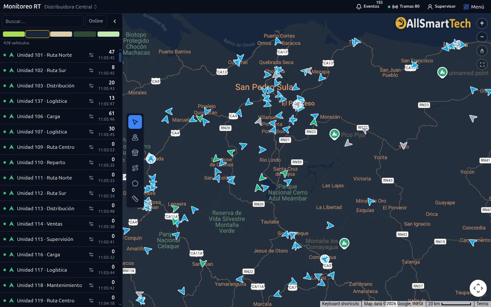
Task: Collapse the vehicle sidebar with chevron
Action: [115, 21]
